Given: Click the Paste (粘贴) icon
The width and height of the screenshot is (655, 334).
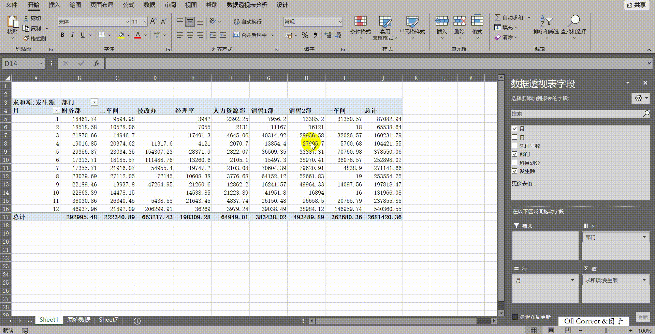Looking at the screenshot, I should [13, 21].
